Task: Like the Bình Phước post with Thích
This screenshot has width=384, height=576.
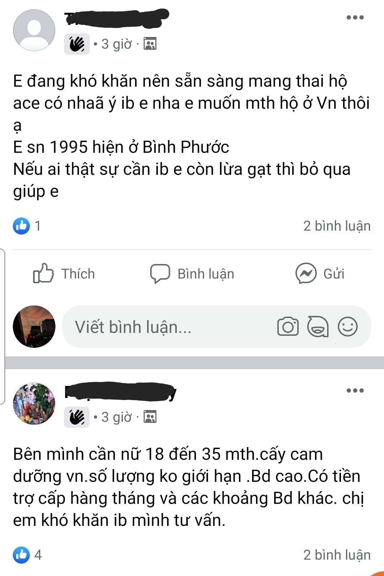Action: point(64,274)
